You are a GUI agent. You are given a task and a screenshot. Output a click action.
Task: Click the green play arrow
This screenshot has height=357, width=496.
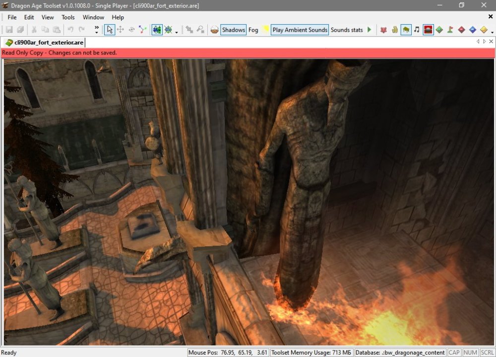click(x=369, y=30)
